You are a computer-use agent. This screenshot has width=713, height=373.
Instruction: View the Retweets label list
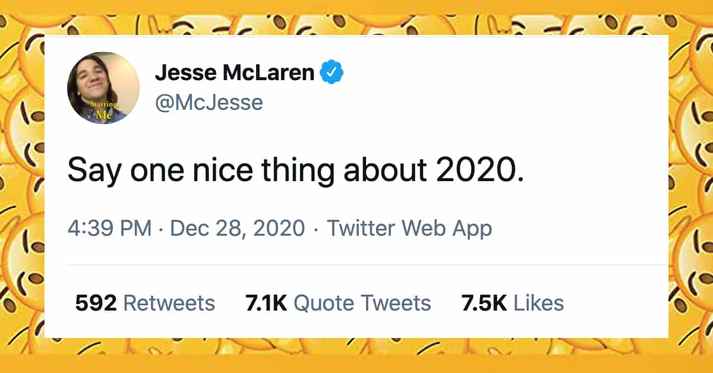(x=169, y=303)
